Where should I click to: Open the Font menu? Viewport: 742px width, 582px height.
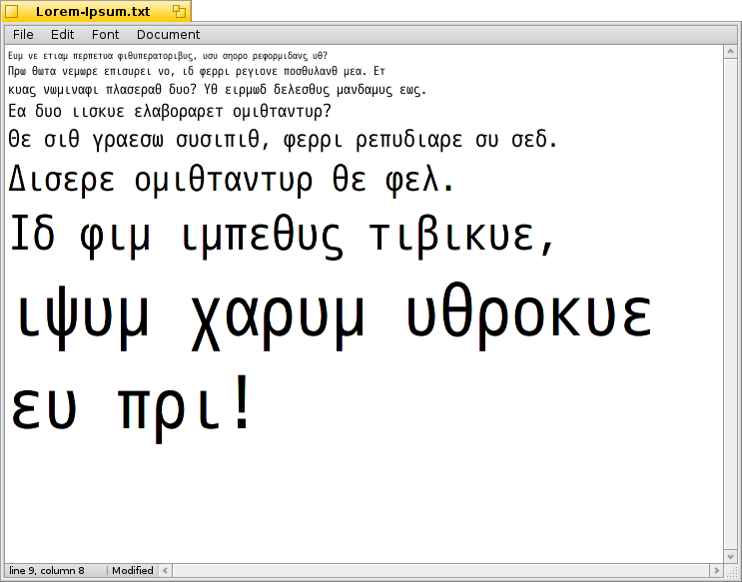click(105, 35)
